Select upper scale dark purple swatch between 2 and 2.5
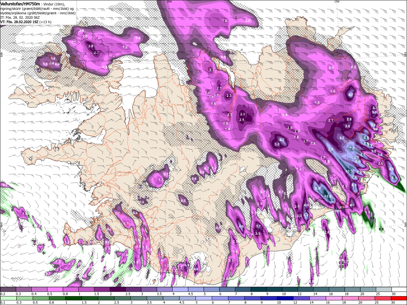The width and height of the screenshot is (407, 305). click(x=117, y=289)
